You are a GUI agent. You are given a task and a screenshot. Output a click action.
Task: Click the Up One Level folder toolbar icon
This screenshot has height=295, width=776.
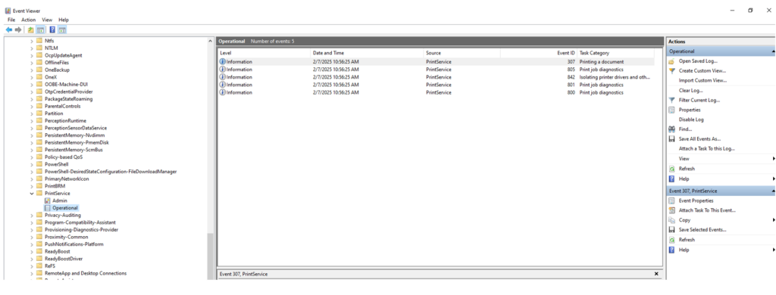[31, 30]
